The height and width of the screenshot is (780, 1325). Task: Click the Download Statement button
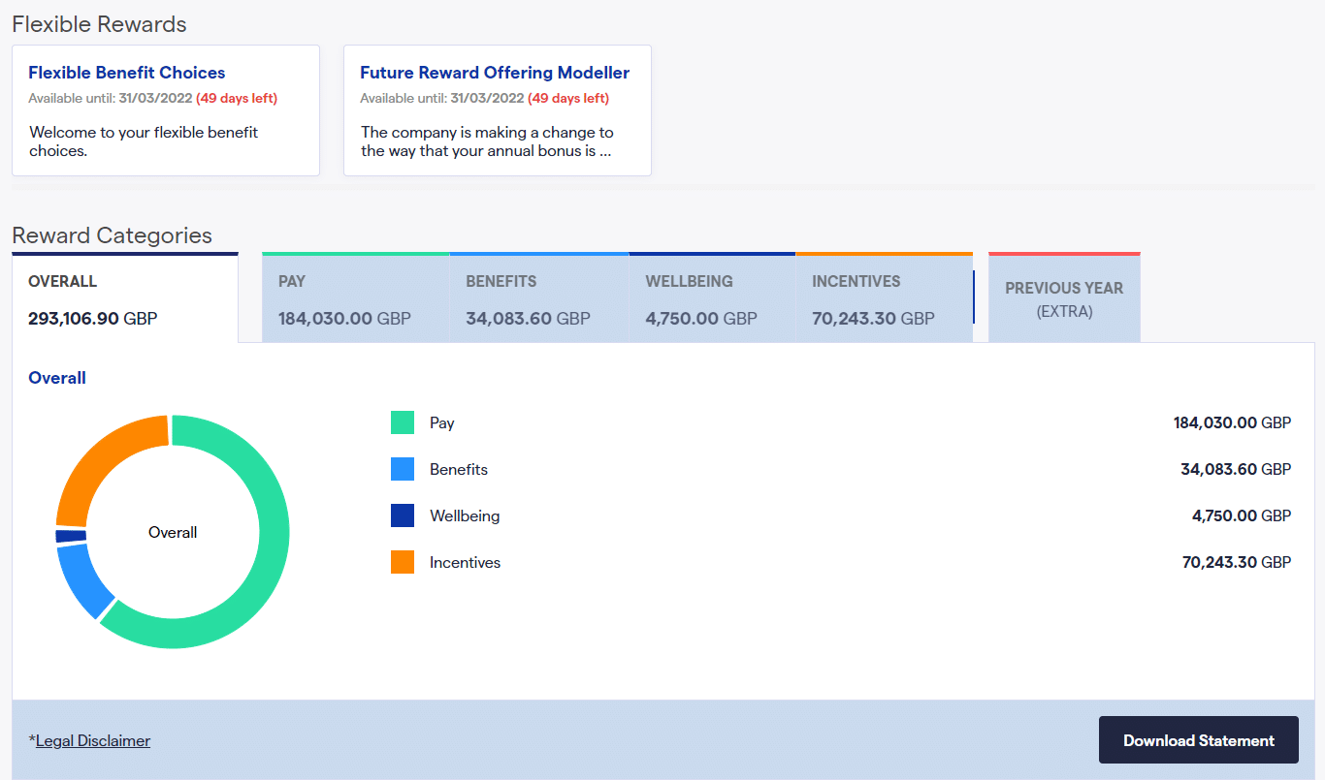click(x=1199, y=740)
